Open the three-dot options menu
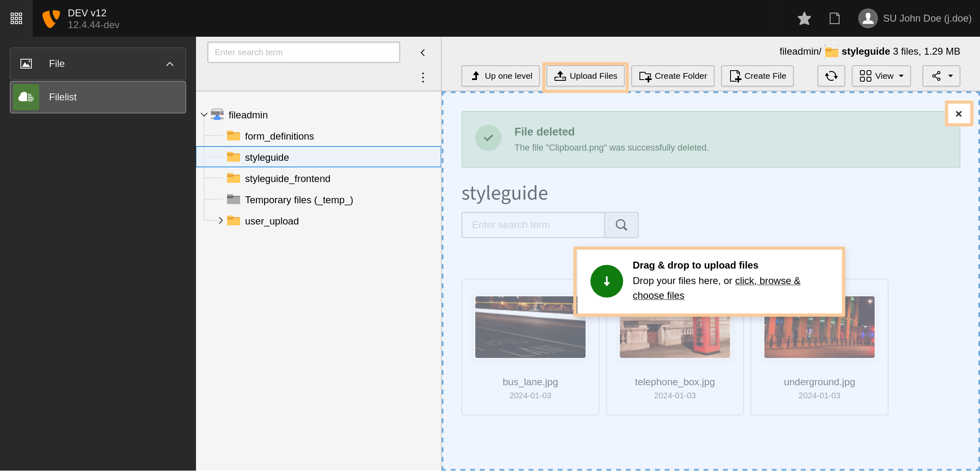The image size is (980, 471). pos(423,78)
